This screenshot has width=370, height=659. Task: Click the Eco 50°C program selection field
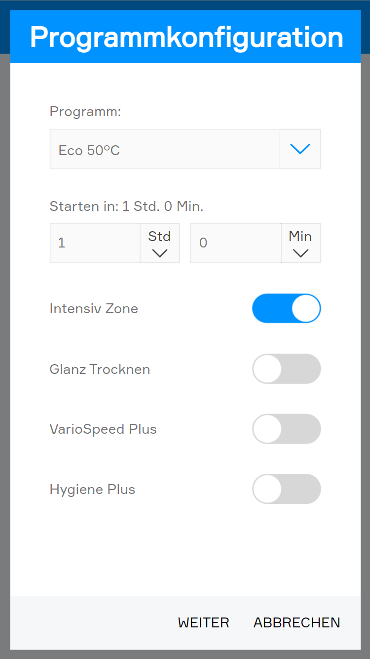coord(165,149)
